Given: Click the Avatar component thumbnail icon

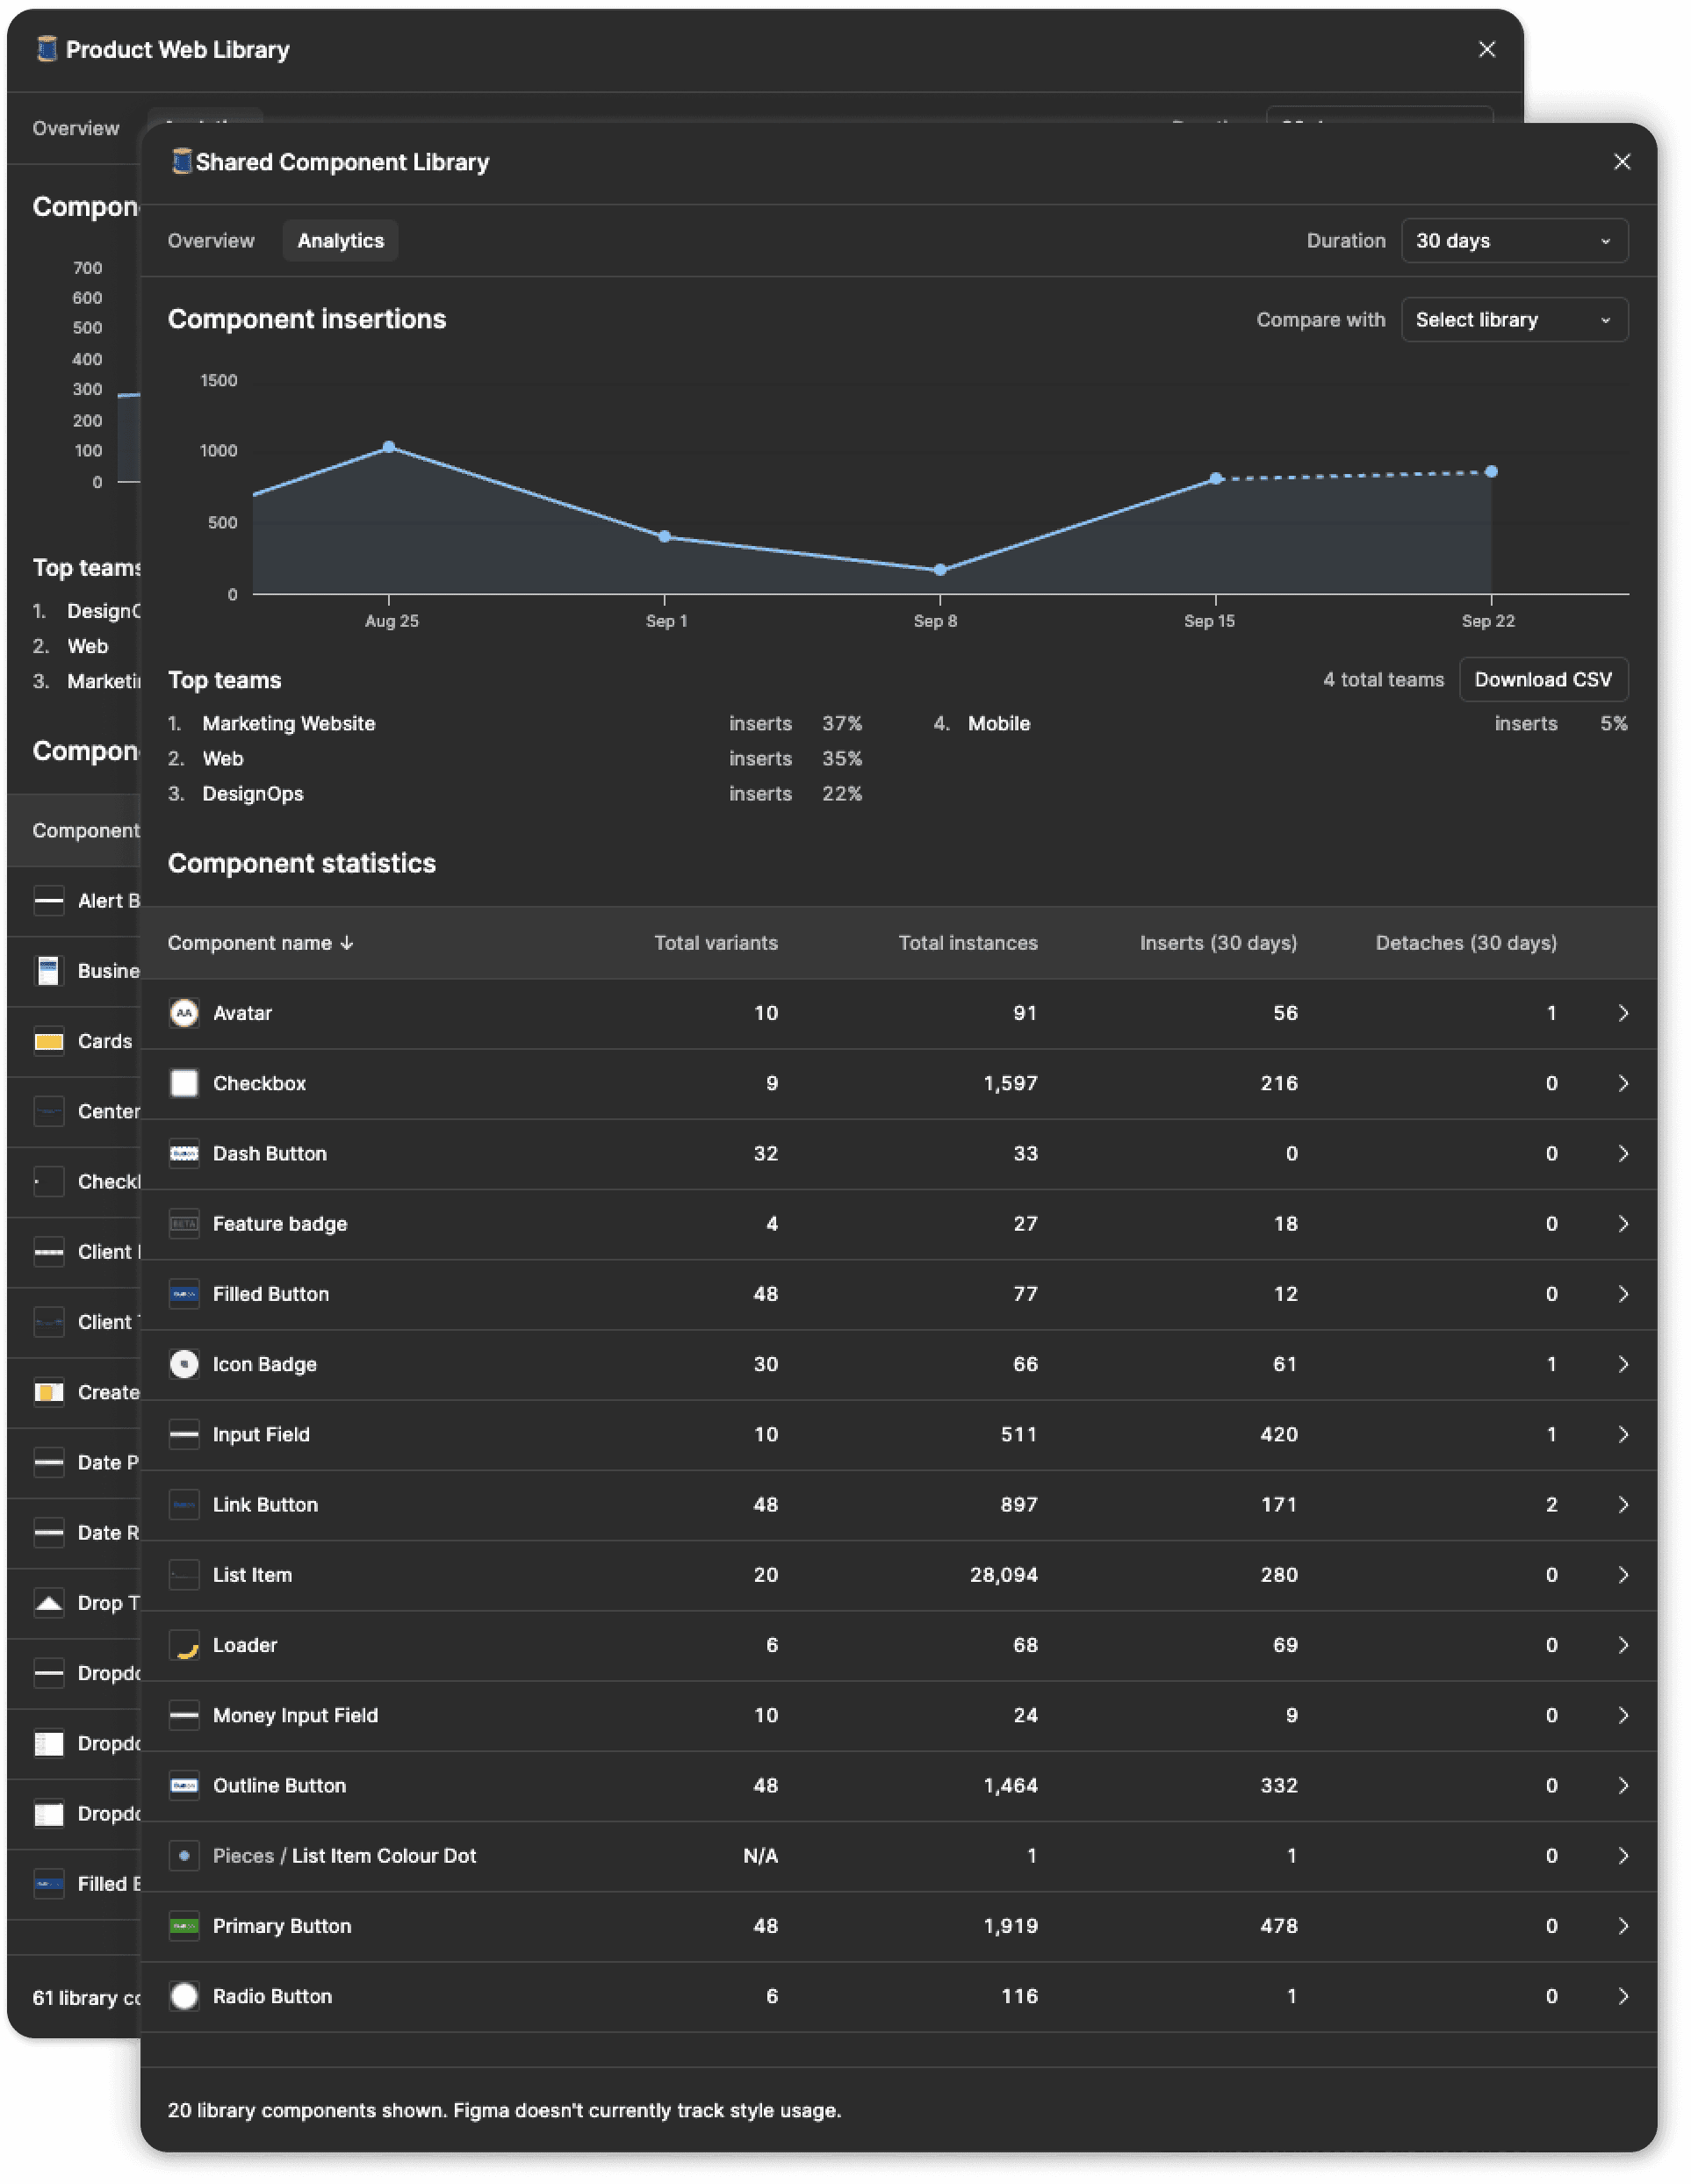Looking at the screenshot, I should tap(184, 1013).
